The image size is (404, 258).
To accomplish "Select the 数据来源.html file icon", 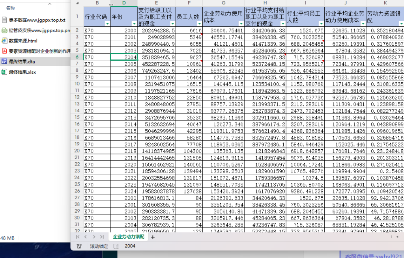I will (x=4, y=41).
